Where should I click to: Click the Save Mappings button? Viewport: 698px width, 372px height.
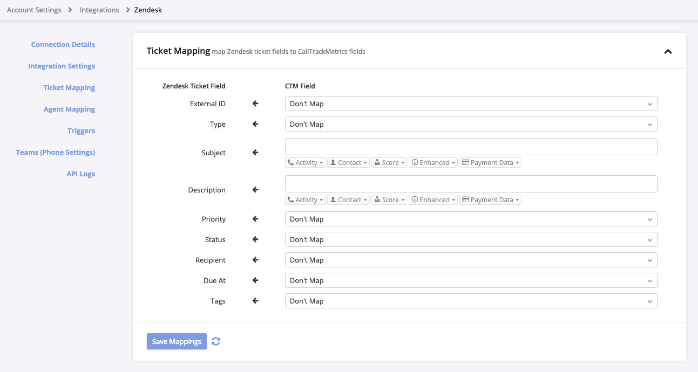[x=177, y=341]
